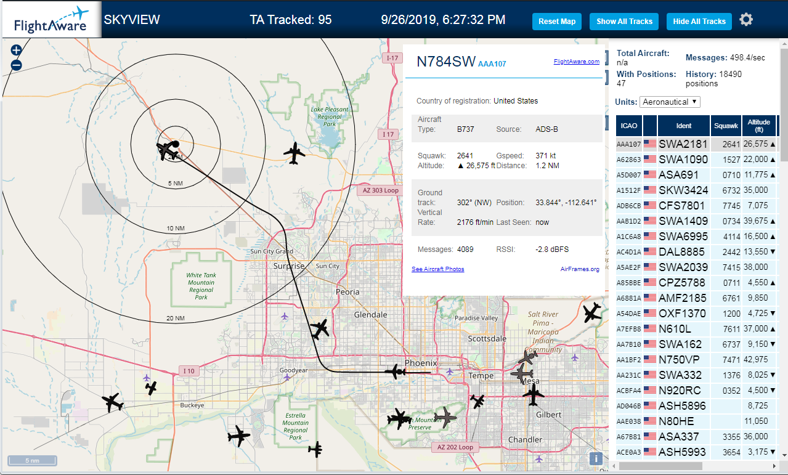Select aircraft just below the Glendale label
788x475 pixels.
coord(320,329)
